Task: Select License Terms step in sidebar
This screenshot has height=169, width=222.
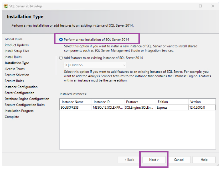Action: 15,69
